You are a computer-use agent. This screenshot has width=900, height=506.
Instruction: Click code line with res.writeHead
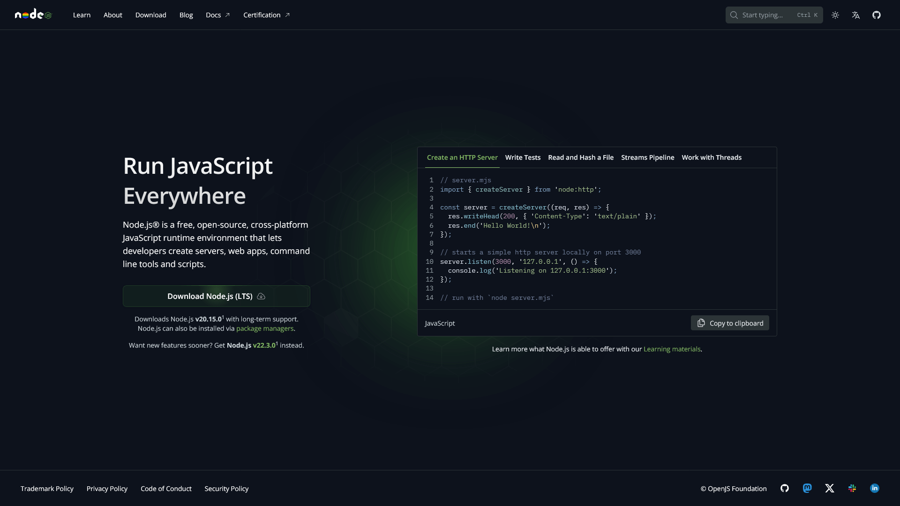point(552,216)
